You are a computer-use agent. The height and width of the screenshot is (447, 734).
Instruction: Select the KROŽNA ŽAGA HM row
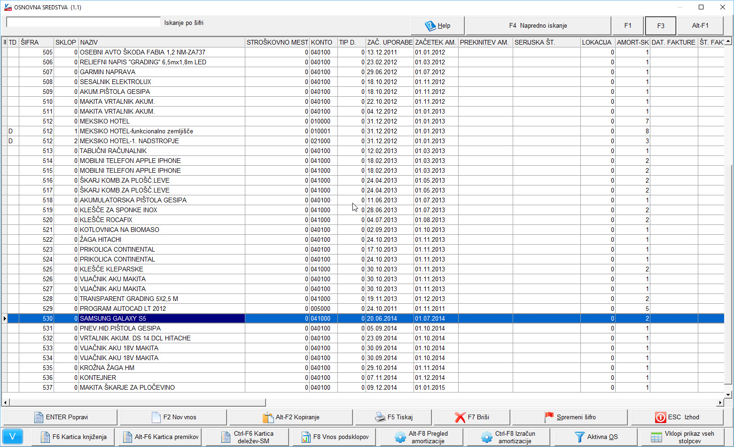click(x=363, y=368)
